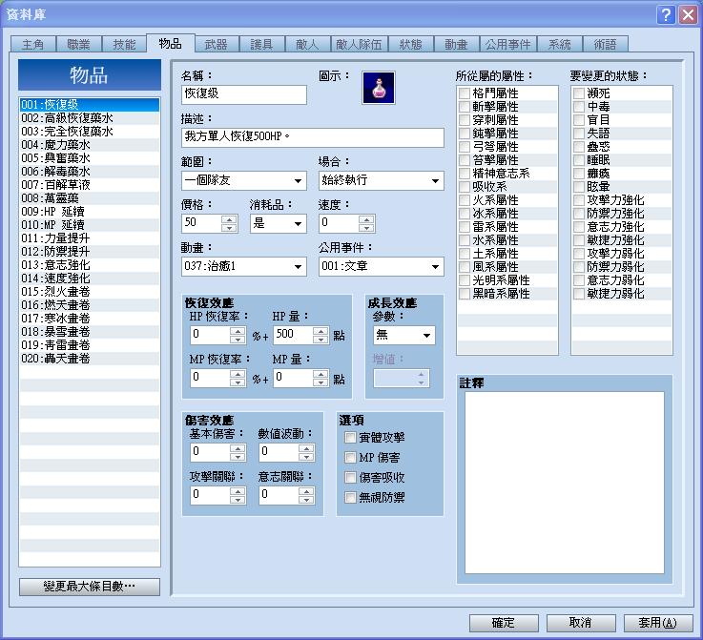Toggle the 敏捷力弱化 state checkbox
This screenshot has width=703, height=640.
coord(579,294)
